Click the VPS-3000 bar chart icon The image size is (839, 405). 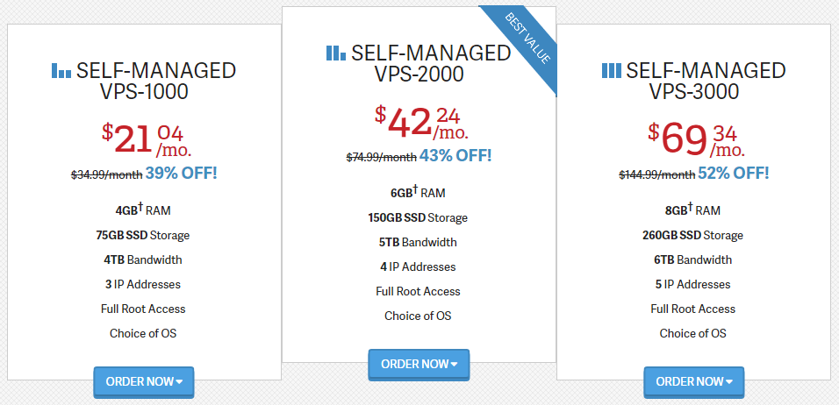pyautogui.click(x=611, y=70)
